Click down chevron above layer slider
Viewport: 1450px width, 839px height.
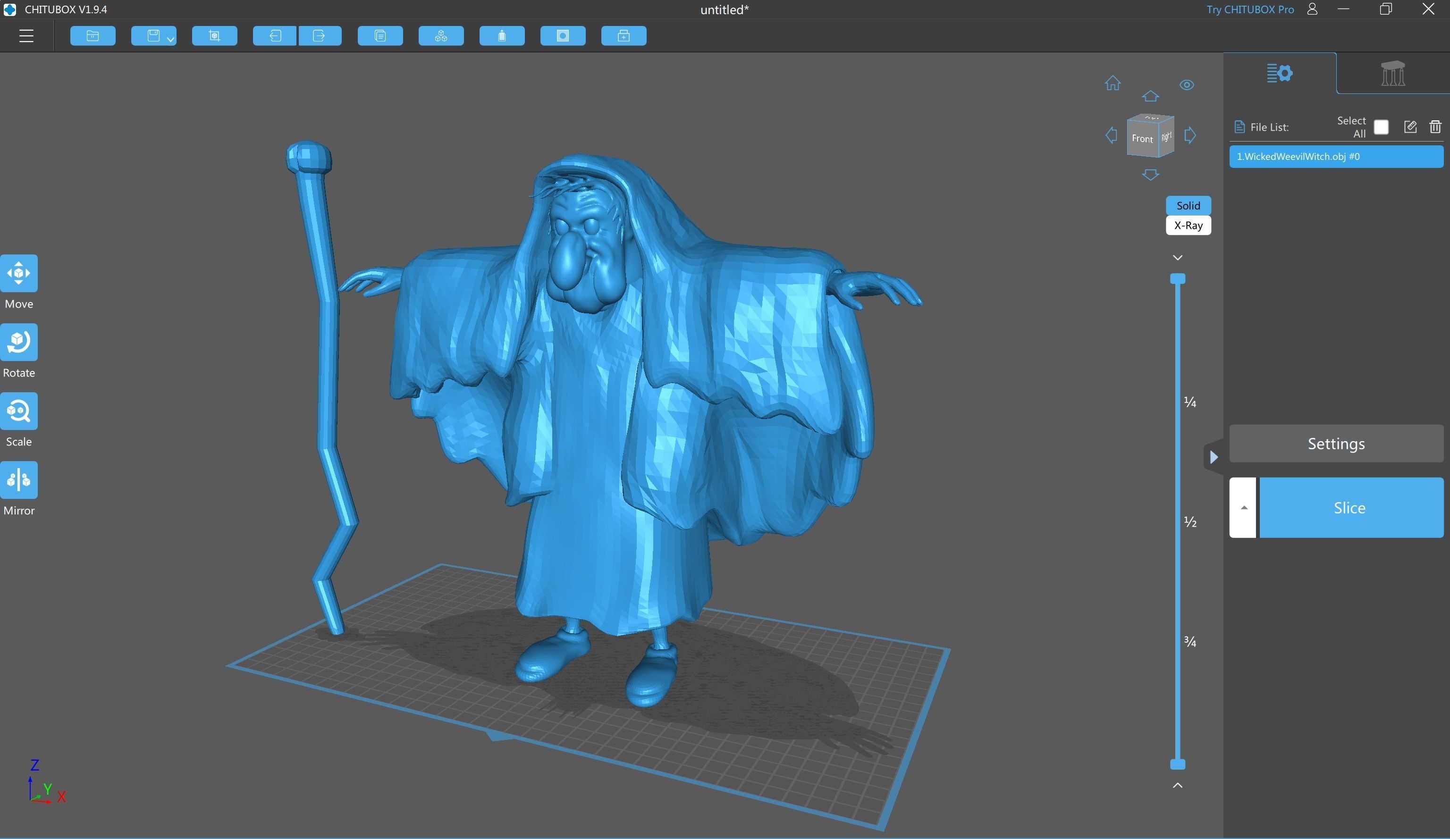coord(1177,258)
